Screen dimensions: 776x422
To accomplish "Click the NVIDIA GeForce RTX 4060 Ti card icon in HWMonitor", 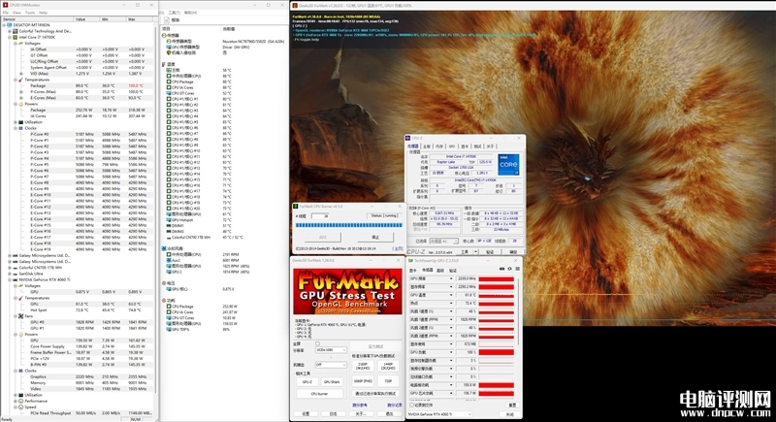I will point(16,279).
